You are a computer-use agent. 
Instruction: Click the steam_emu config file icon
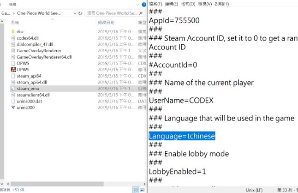click(13, 89)
